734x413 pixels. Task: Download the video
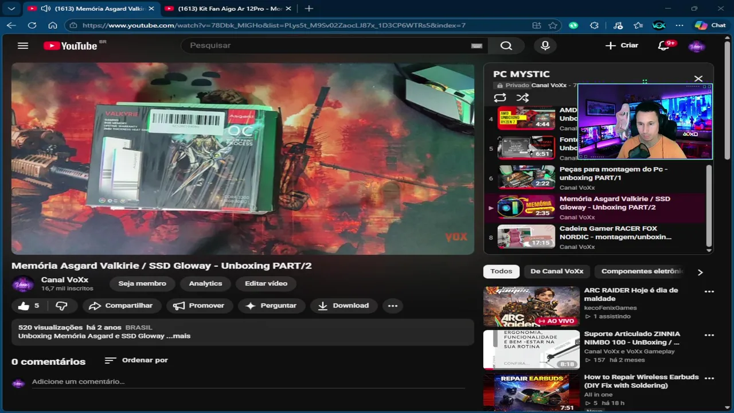[x=343, y=306]
